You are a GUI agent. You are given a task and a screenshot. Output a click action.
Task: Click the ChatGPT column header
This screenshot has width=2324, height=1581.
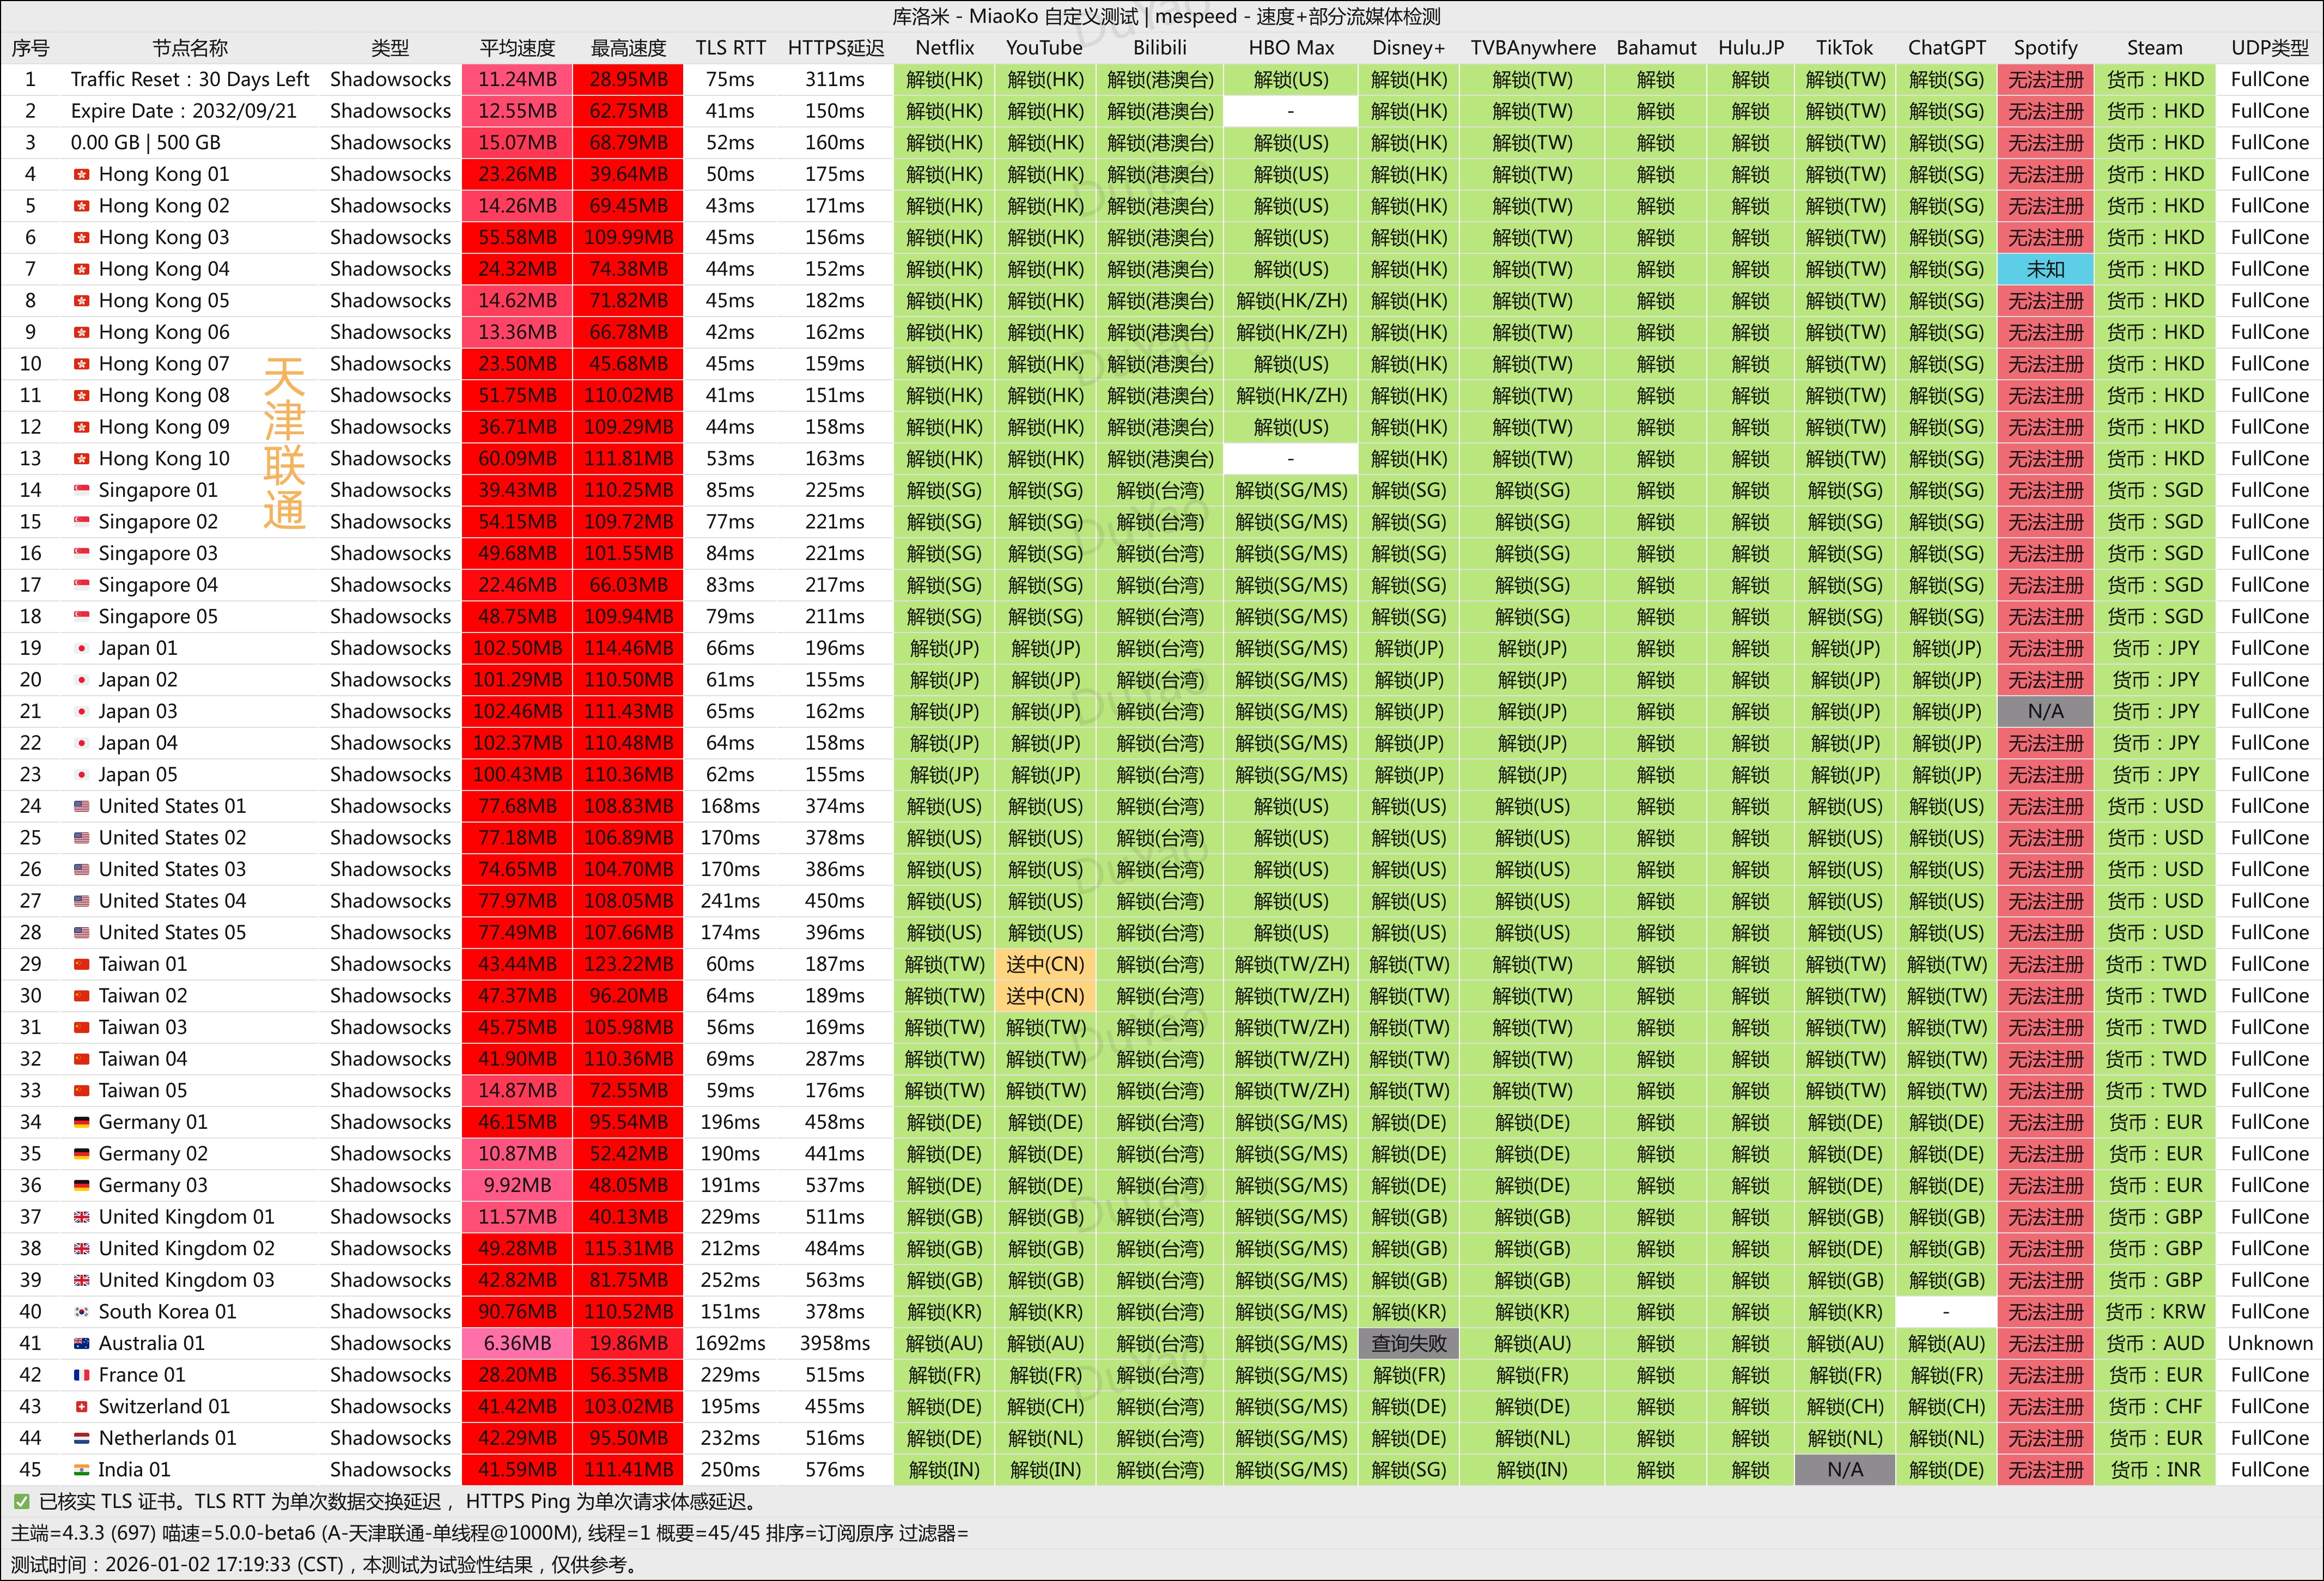point(1946,48)
